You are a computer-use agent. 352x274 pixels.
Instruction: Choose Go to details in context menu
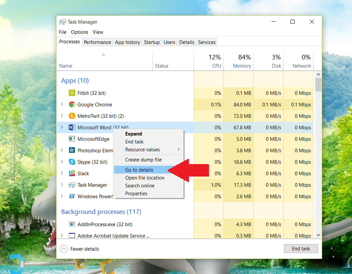(139, 170)
